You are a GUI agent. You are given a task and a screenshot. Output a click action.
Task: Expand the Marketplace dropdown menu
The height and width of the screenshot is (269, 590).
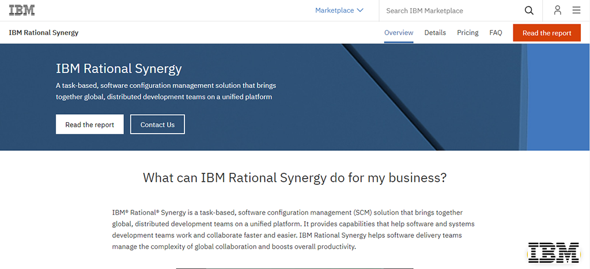[339, 10]
